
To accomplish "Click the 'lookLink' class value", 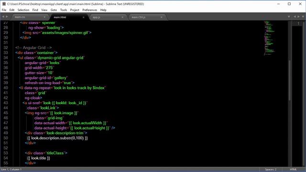I will [x=48, y=108].
